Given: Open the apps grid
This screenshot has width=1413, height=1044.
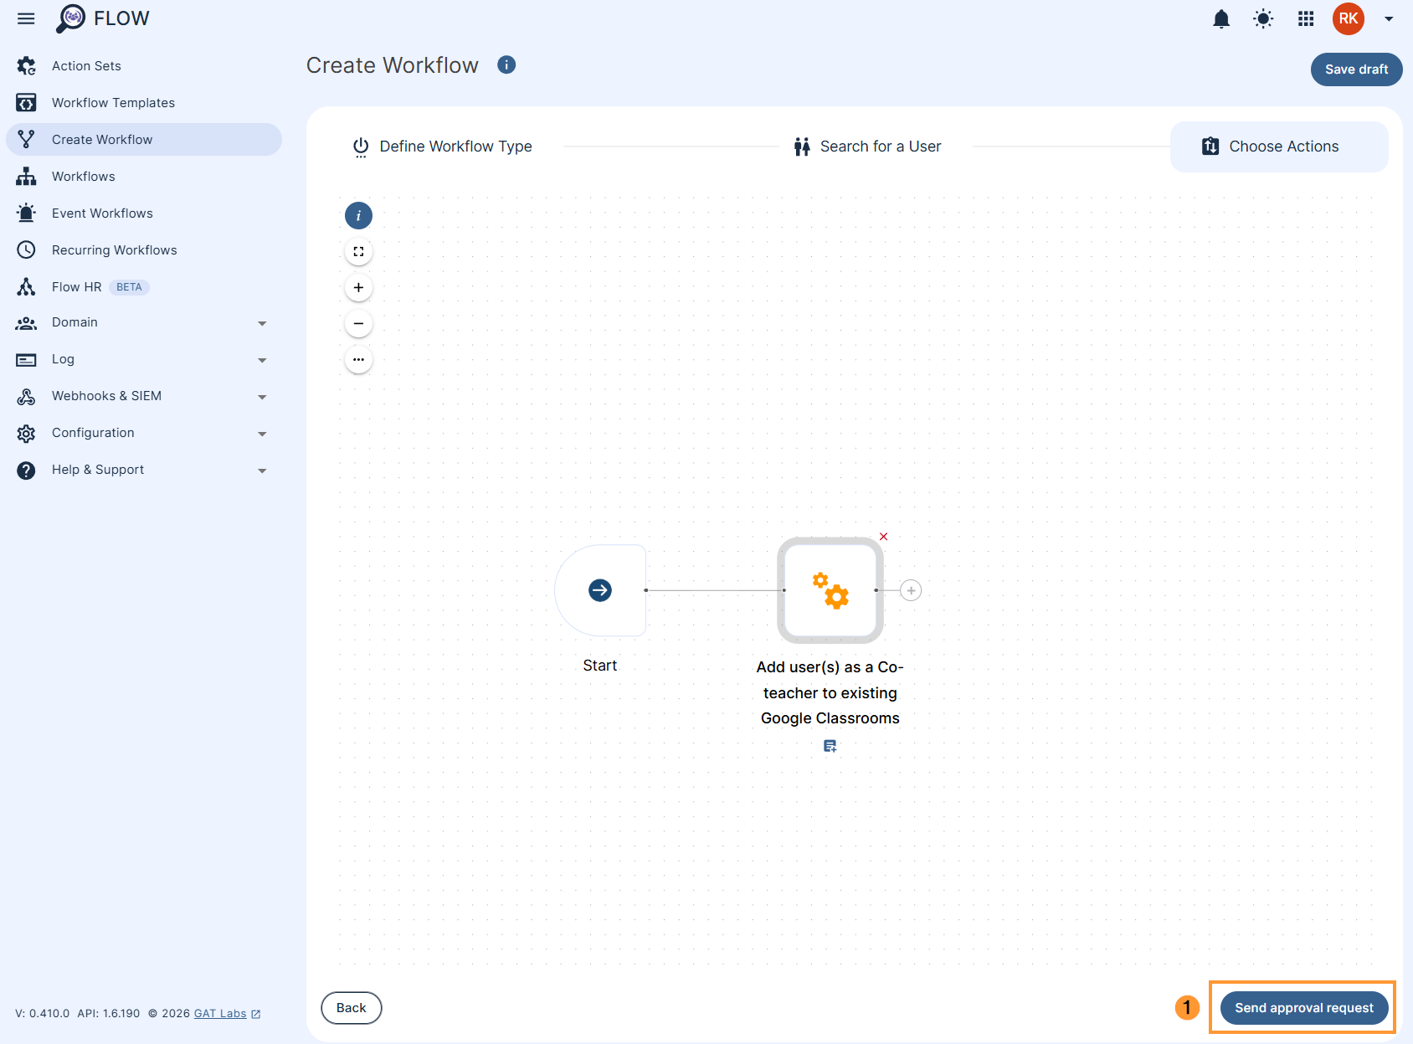Looking at the screenshot, I should 1305,18.
